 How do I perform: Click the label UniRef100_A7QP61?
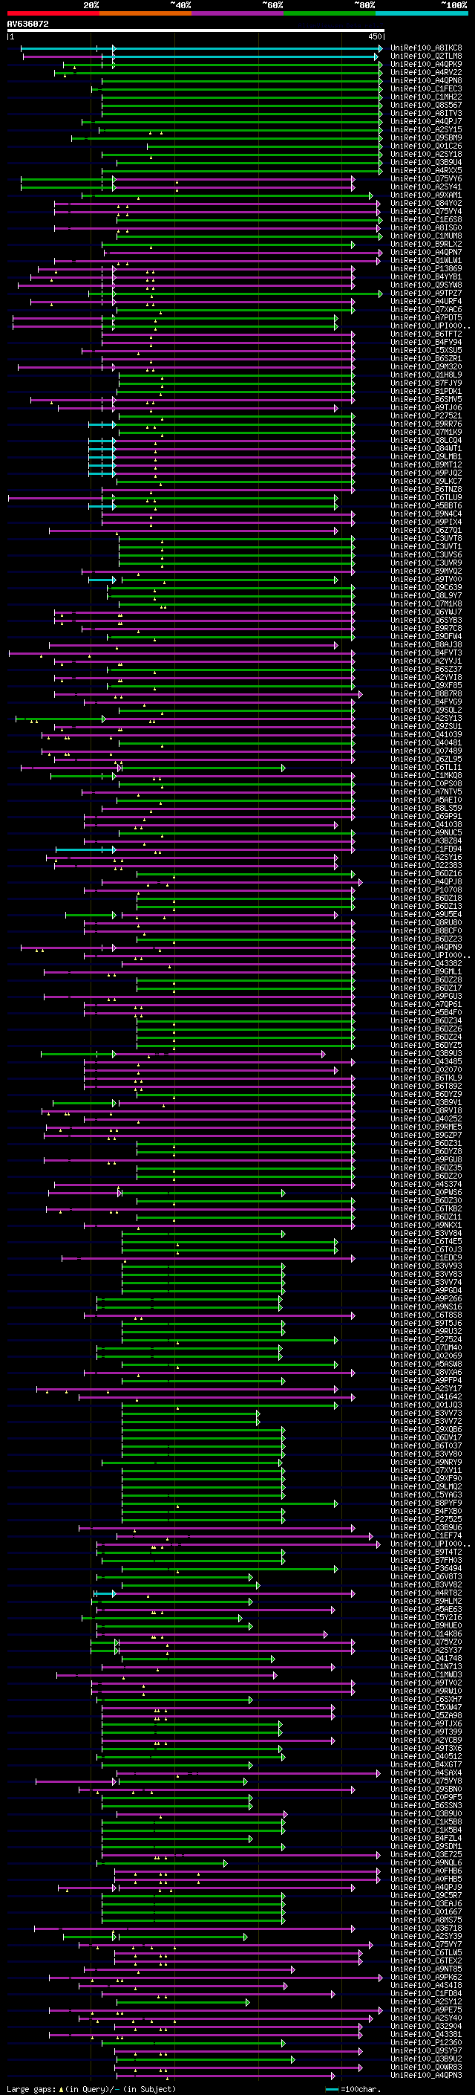click(x=426, y=1005)
